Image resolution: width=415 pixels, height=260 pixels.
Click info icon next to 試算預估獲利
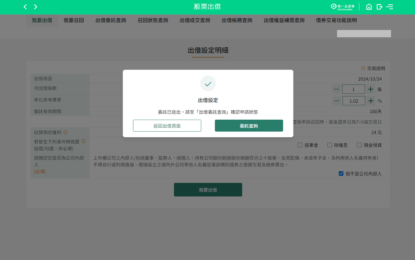pyautogui.click(x=65, y=132)
